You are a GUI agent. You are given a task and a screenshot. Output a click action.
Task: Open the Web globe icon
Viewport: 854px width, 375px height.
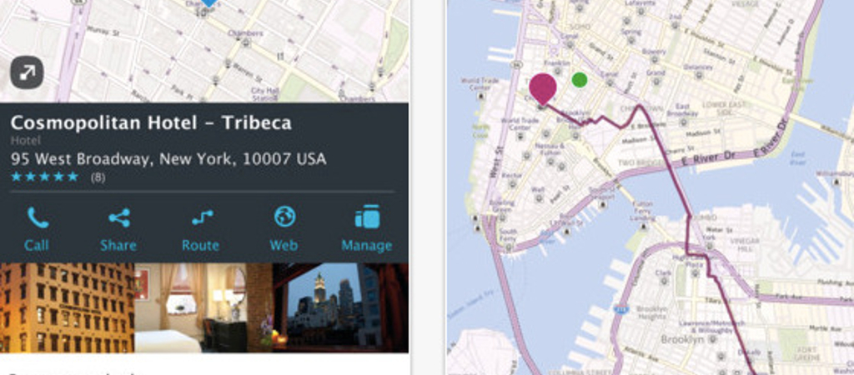284,217
